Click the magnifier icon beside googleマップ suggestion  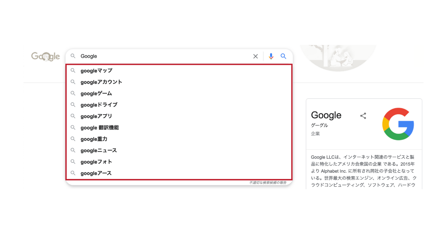coord(73,70)
